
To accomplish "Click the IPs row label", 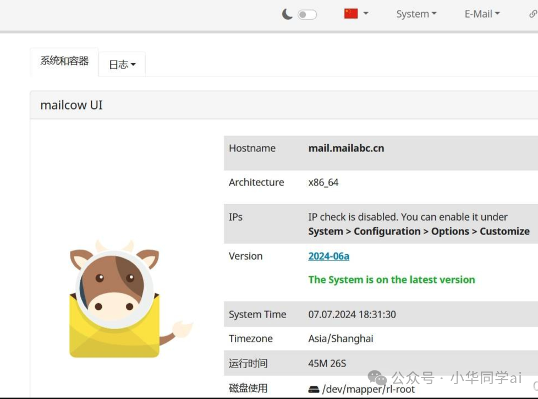I will (x=235, y=217).
